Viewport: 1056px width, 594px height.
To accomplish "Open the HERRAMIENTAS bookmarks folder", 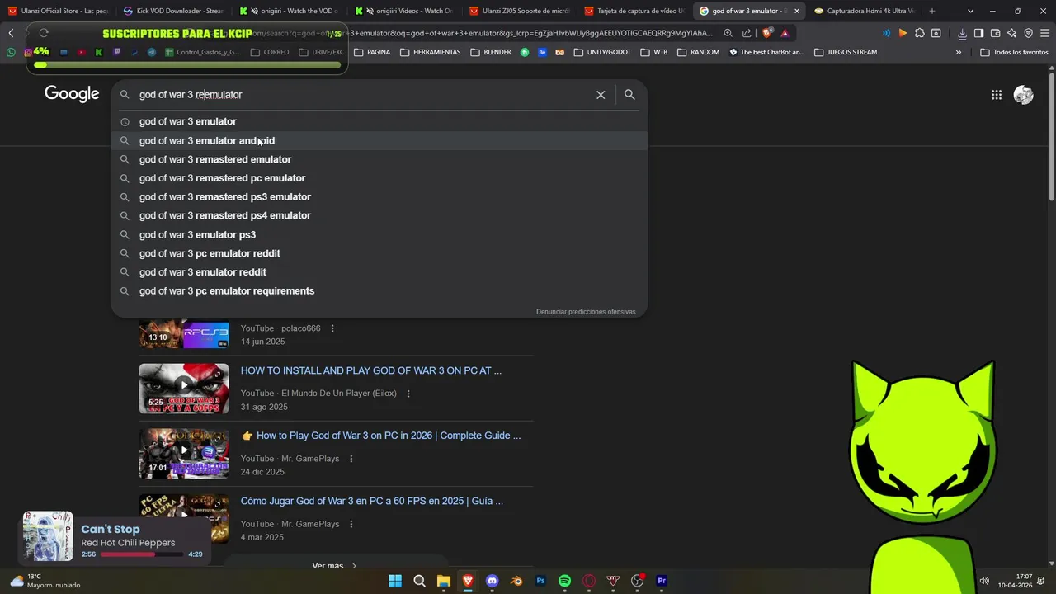I will tap(431, 52).
